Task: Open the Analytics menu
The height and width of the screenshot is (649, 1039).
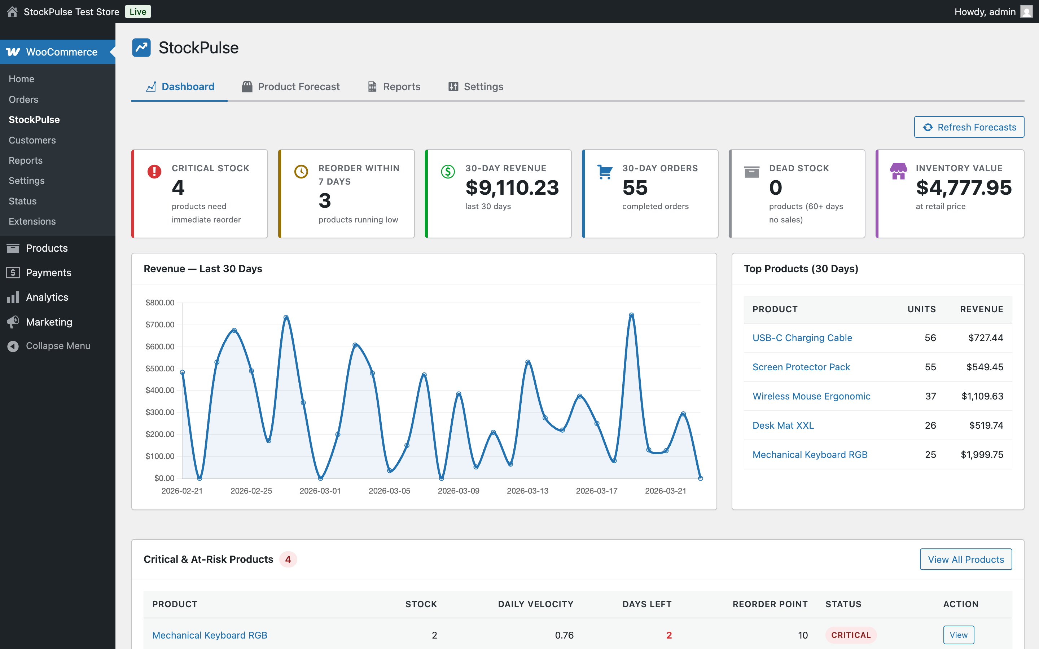Action: coord(57,297)
